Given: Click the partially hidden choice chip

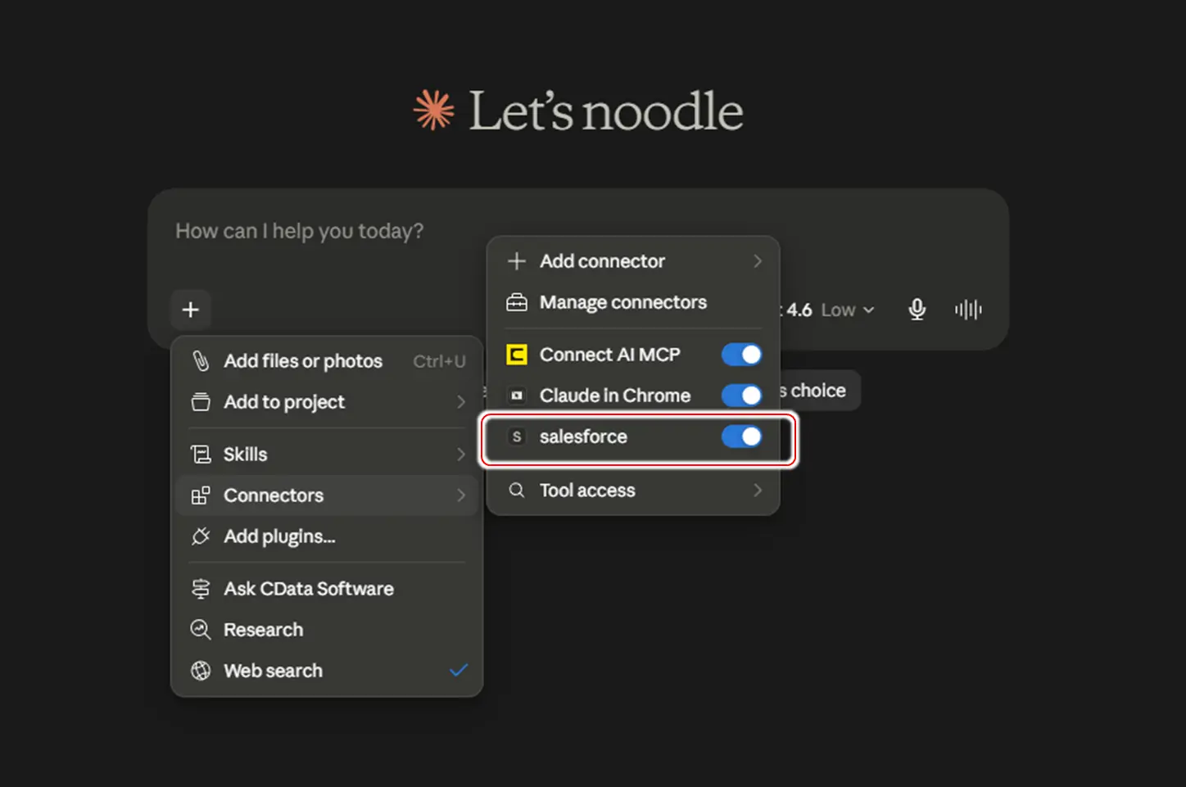Looking at the screenshot, I should point(819,391).
